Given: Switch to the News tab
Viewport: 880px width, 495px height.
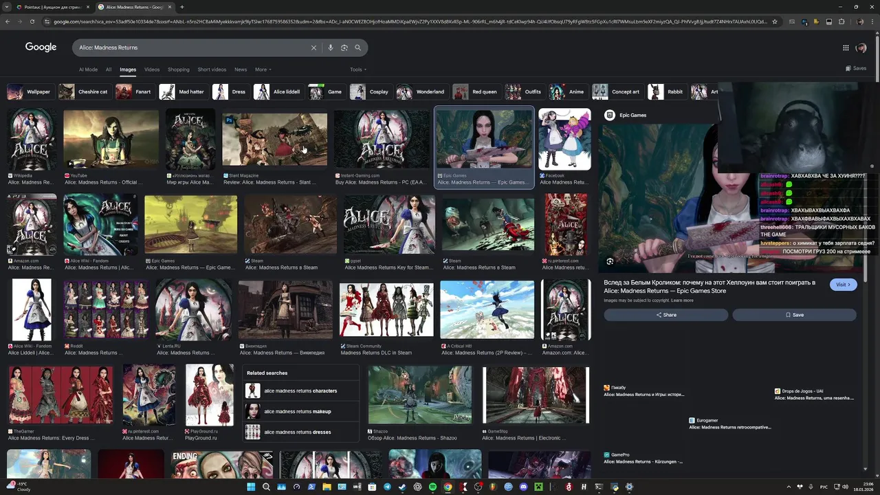Looking at the screenshot, I should pyautogui.click(x=241, y=69).
